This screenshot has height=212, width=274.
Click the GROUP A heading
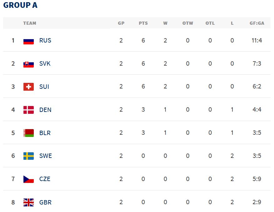pos(20,5)
